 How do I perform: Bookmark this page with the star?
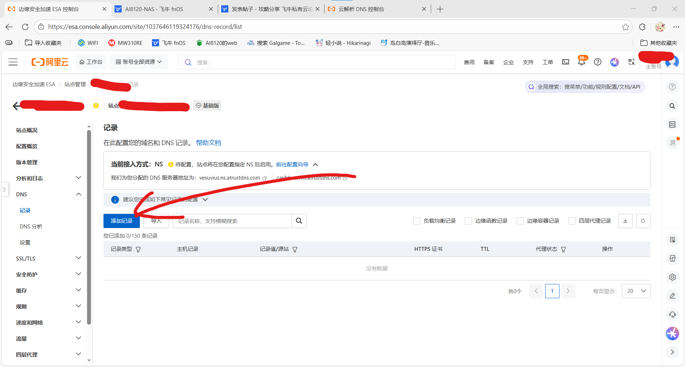click(x=625, y=27)
